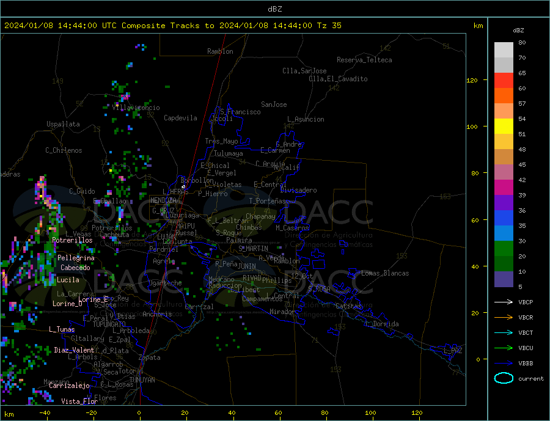Viewport: 550px width, 421px height.
Task: Click the Tulumaya label
Action: (229, 153)
